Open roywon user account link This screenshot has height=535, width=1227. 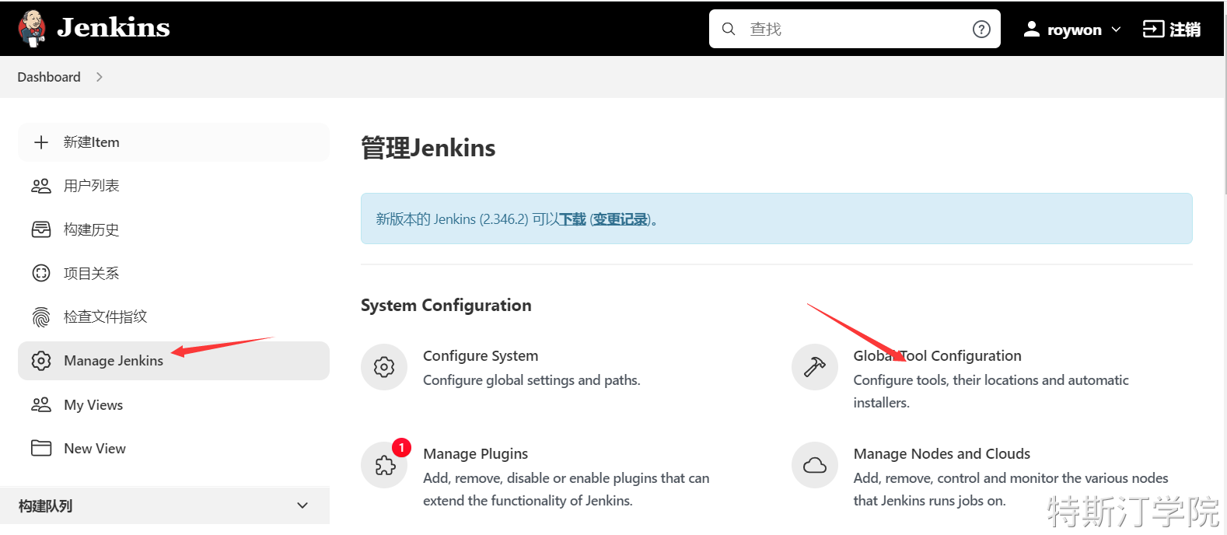1074,30
